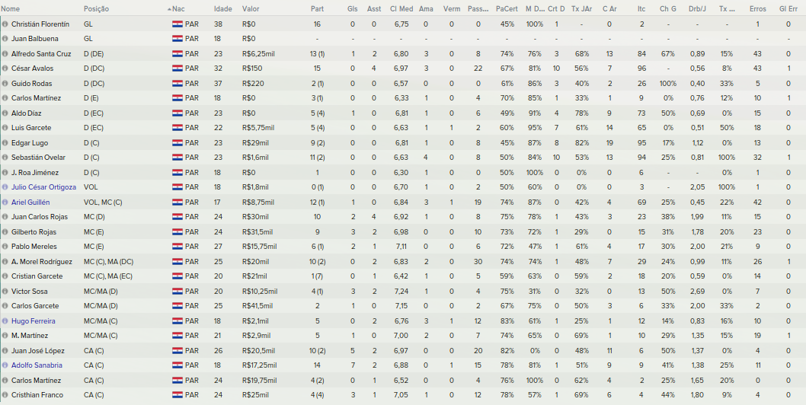Click info icon beside Hugo Ferreira
This screenshot has width=806, height=405.
coord(5,321)
